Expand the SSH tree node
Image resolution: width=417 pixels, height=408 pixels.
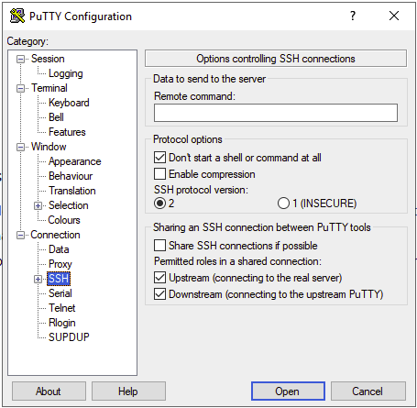pyautogui.click(x=38, y=279)
